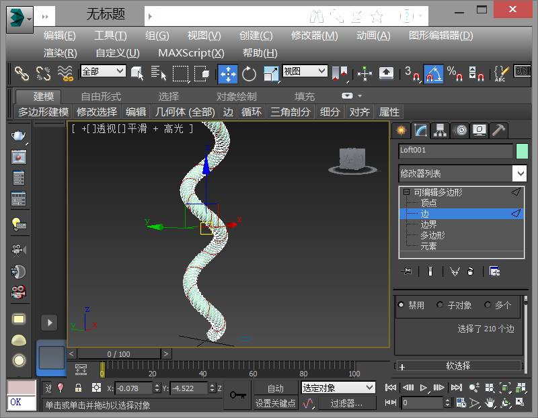Select 顶点 sub-object level in modifier stack
This screenshot has height=418, width=538.
click(x=428, y=203)
